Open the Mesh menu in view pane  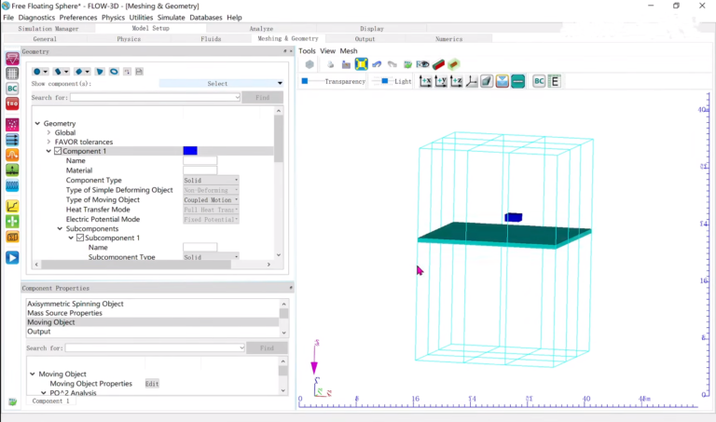coord(349,51)
